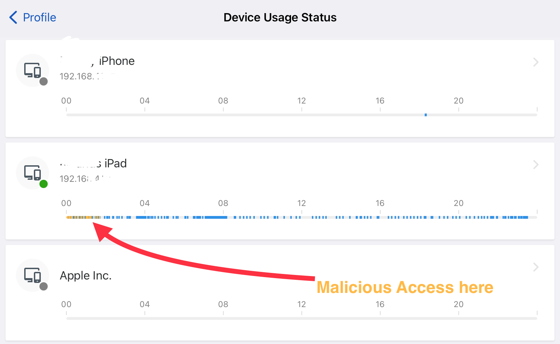This screenshot has height=344, width=560.
Task: Select the iPhone device name
Action: coord(97,61)
